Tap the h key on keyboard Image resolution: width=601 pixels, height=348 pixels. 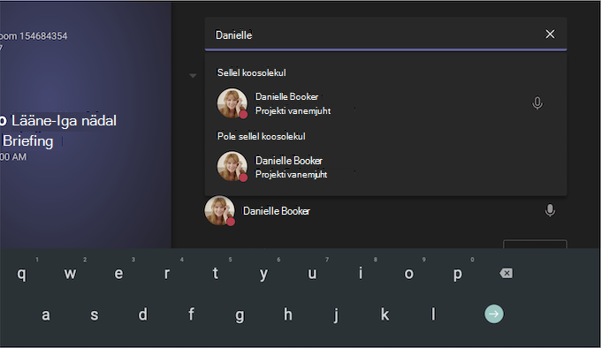(288, 314)
